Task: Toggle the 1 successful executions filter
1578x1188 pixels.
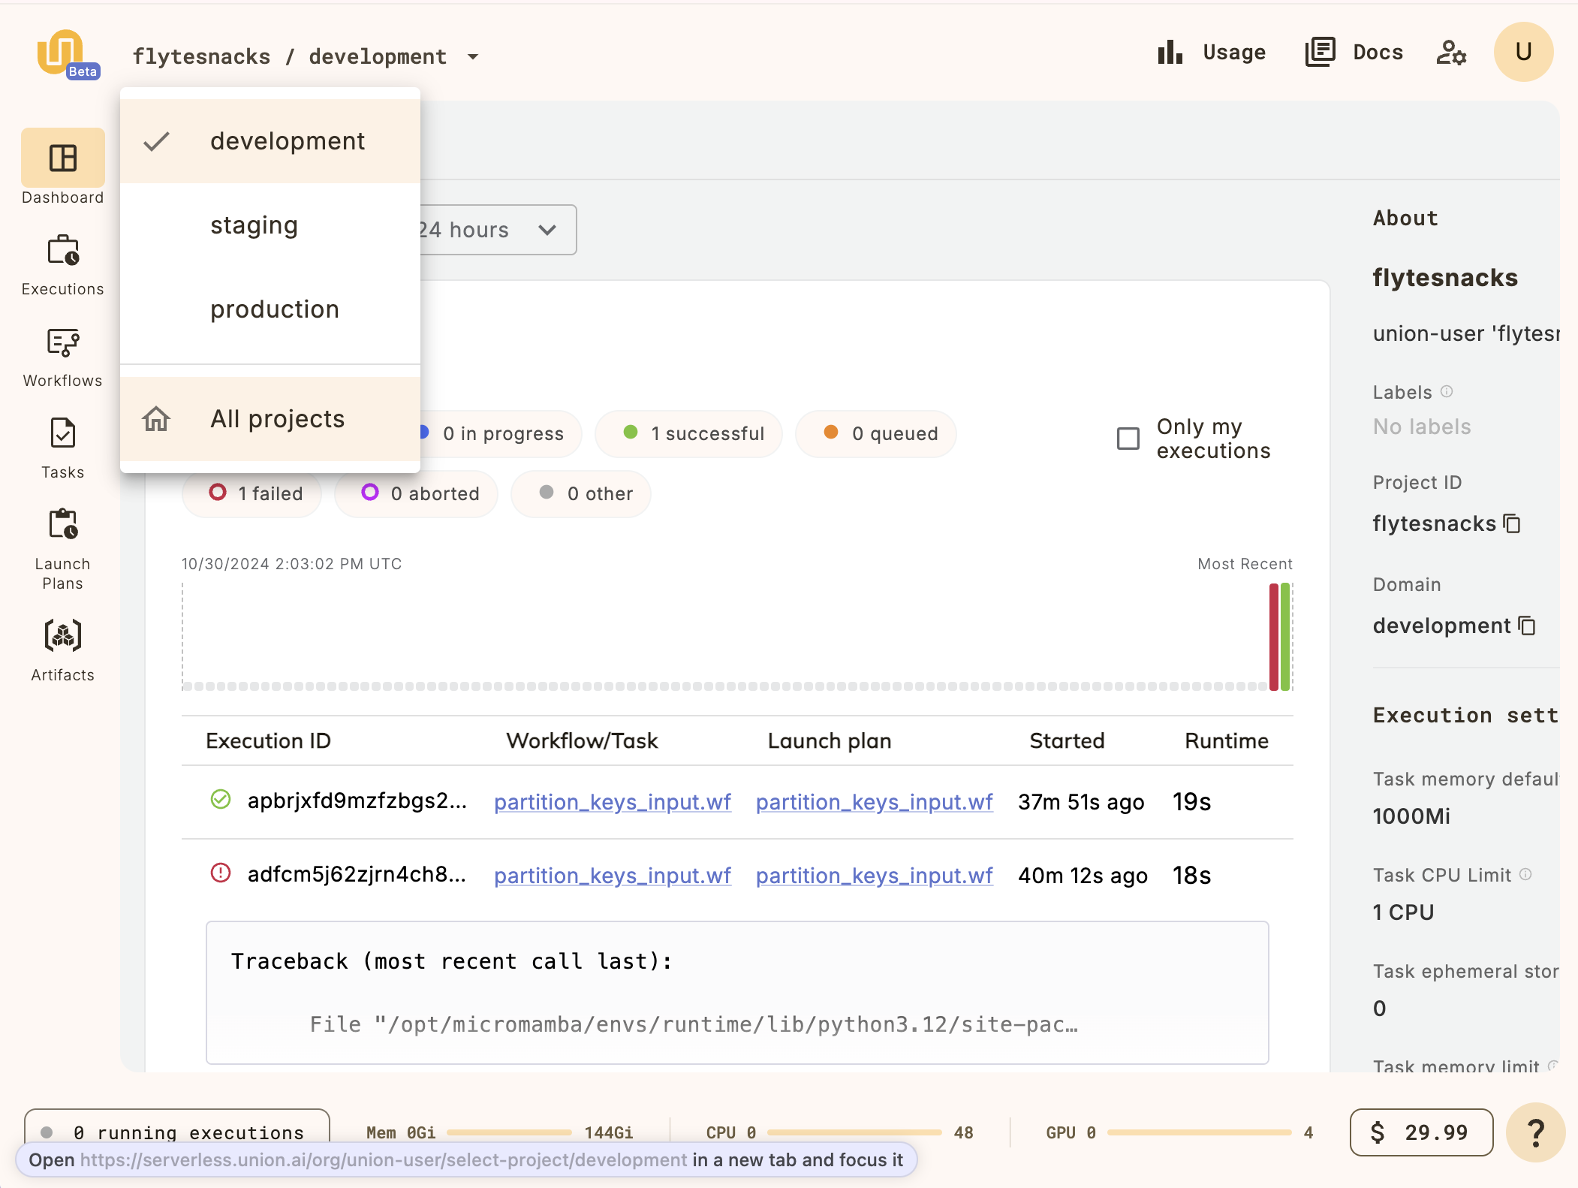Action: [688, 433]
